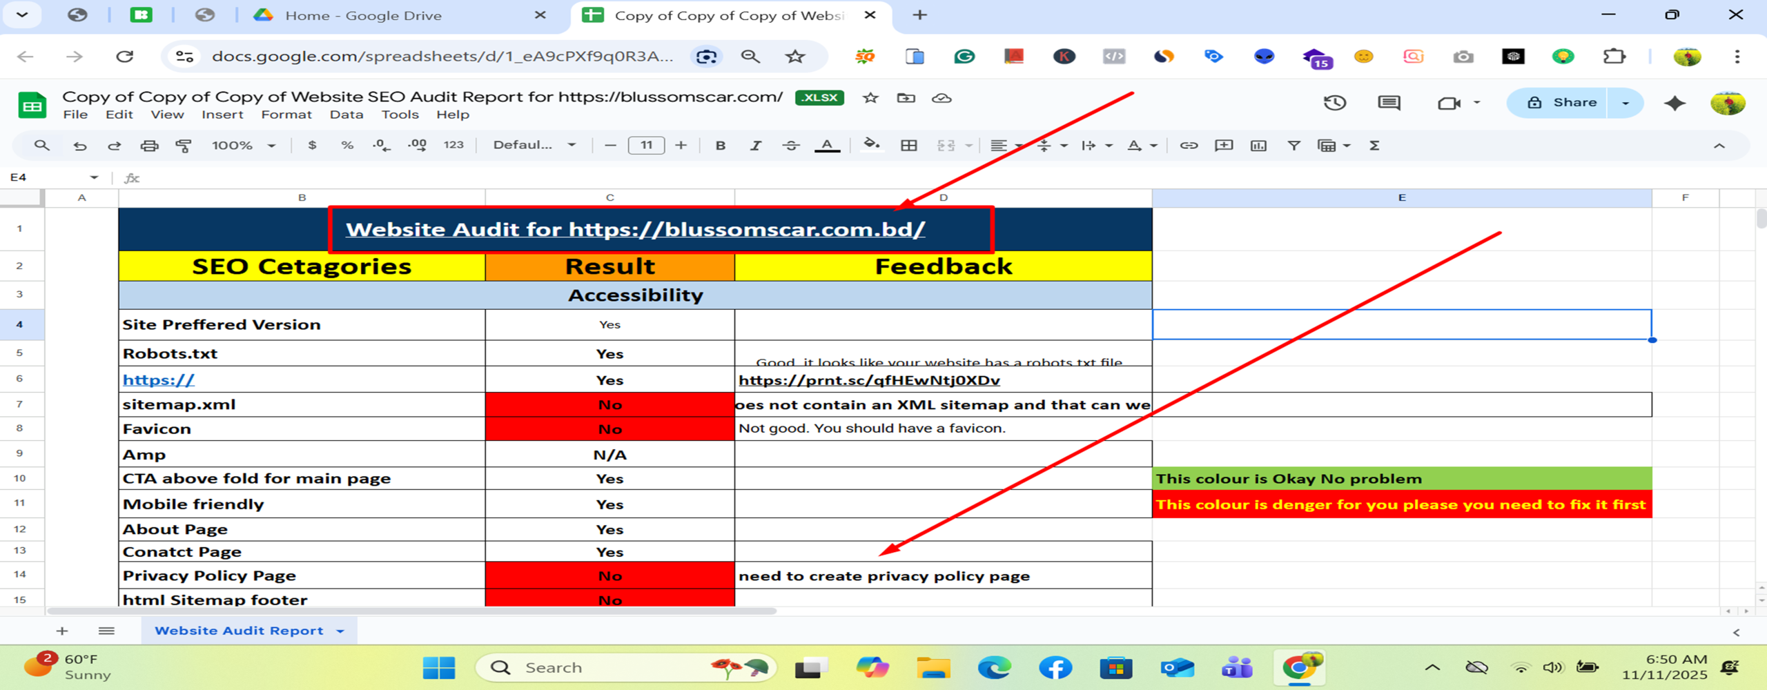The height and width of the screenshot is (690, 1767).
Task: Open the Data menu
Action: pos(346,115)
